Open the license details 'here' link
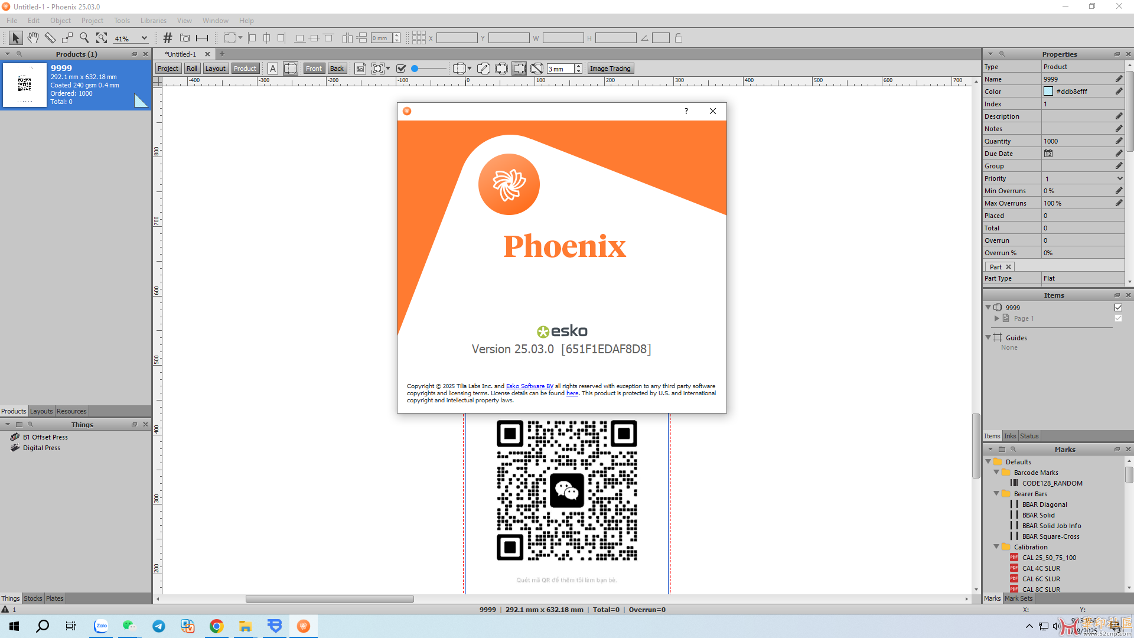Viewport: 1134px width, 638px height. tap(572, 393)
